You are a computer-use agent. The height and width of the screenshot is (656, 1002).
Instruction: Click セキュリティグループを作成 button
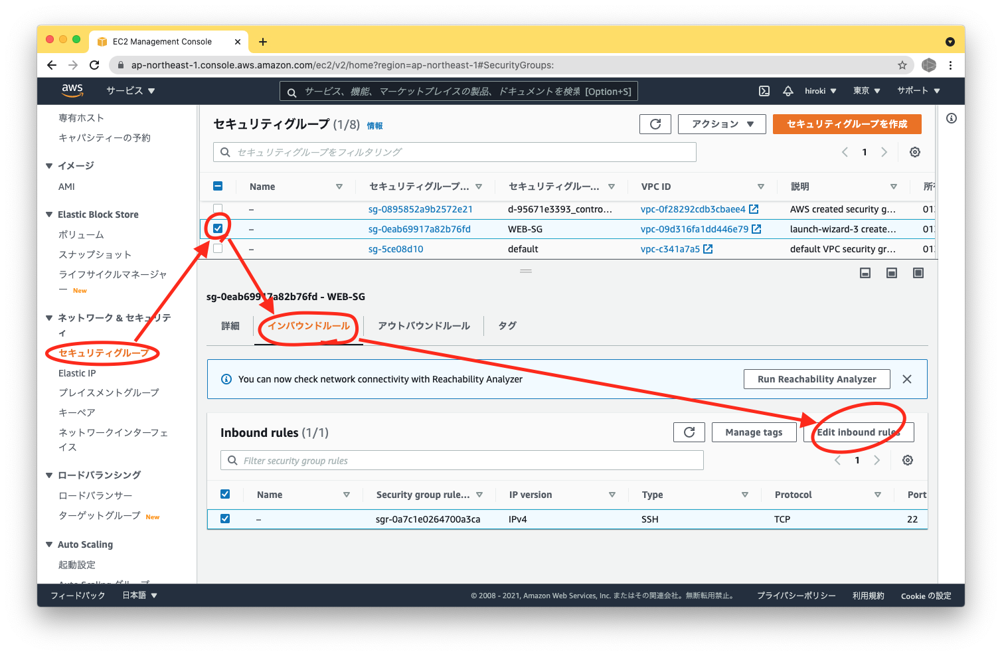tap(847, 124)
